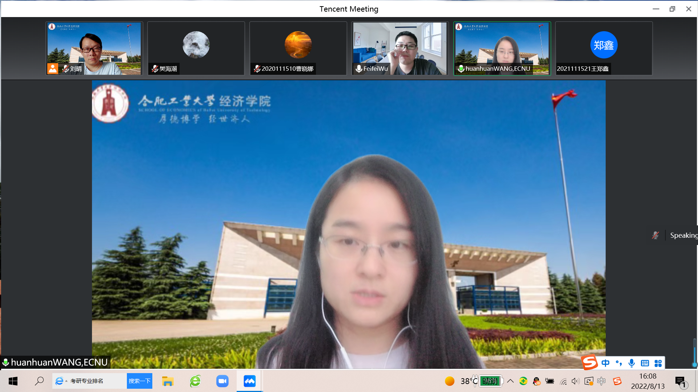Open the Sogou toolbox grid icon
This screenshot has height=392, width=698.
(658, 363)
